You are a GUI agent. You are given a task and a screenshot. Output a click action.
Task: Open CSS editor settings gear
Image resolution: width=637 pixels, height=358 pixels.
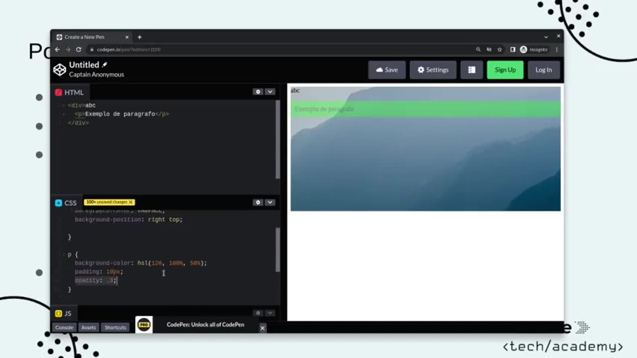pos(258,202)
